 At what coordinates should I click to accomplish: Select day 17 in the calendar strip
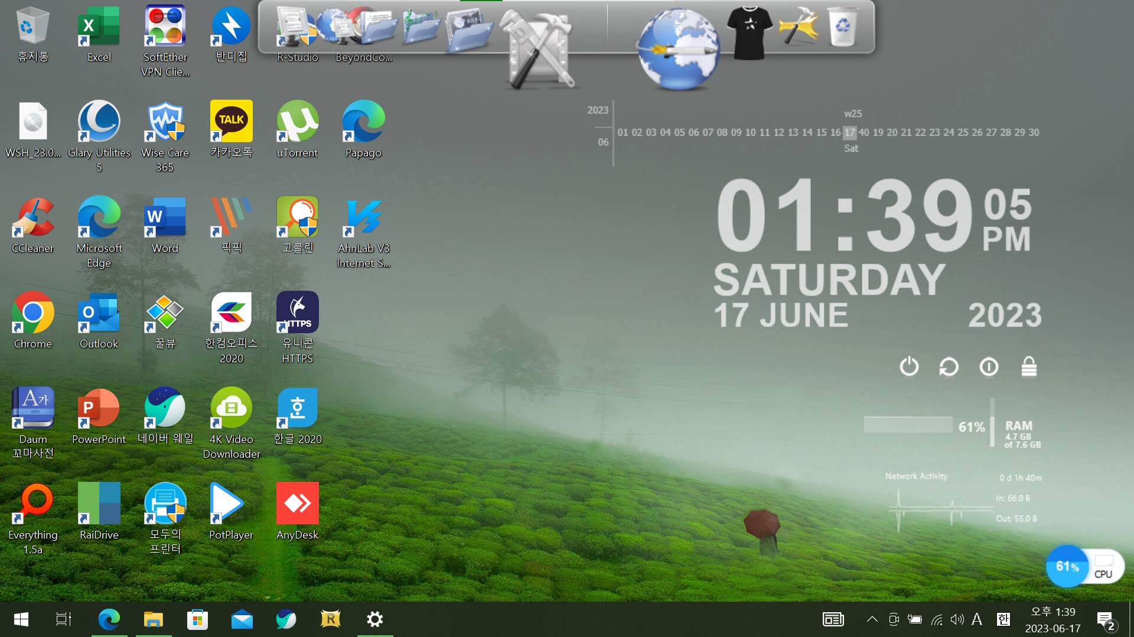849,133
